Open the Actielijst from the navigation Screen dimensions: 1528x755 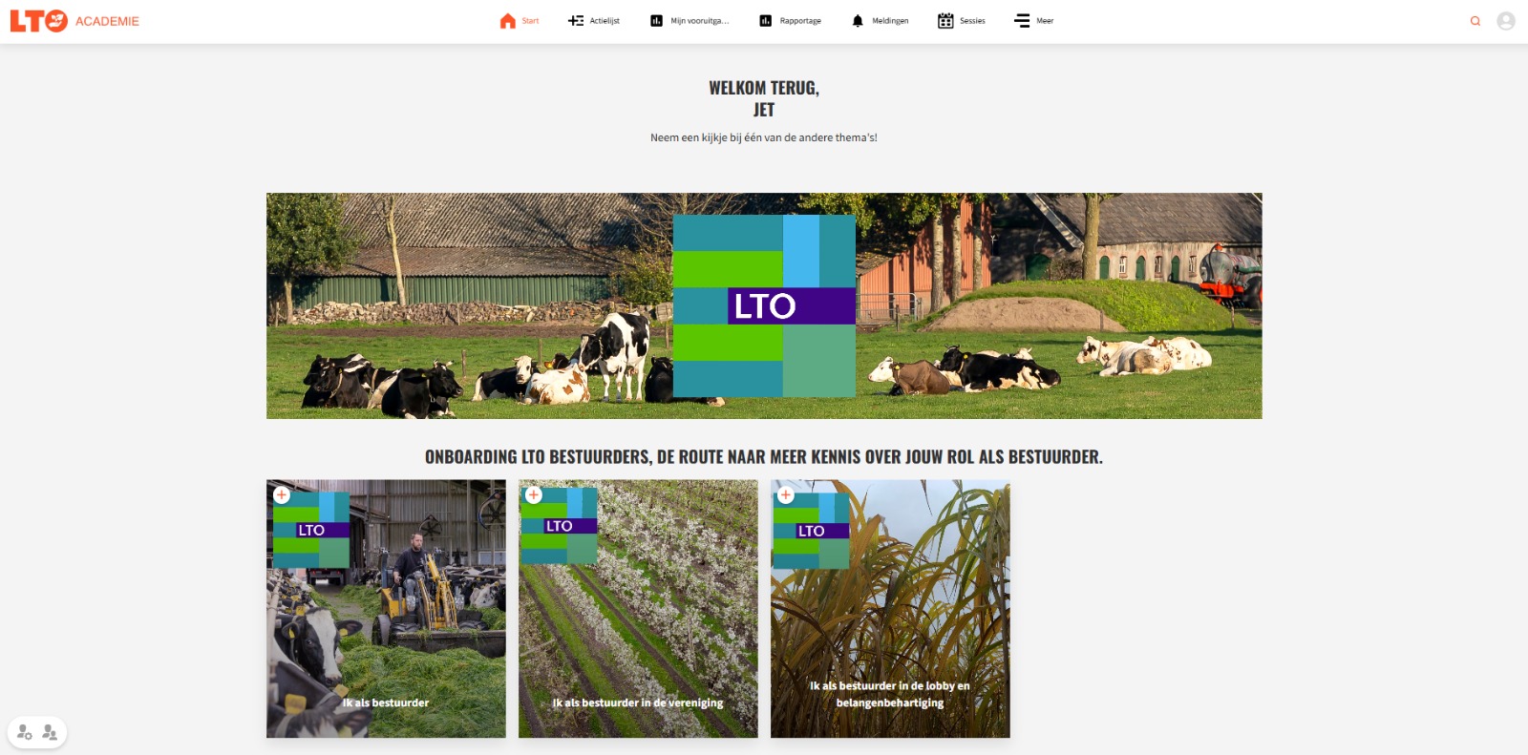(x=593, y=21)
